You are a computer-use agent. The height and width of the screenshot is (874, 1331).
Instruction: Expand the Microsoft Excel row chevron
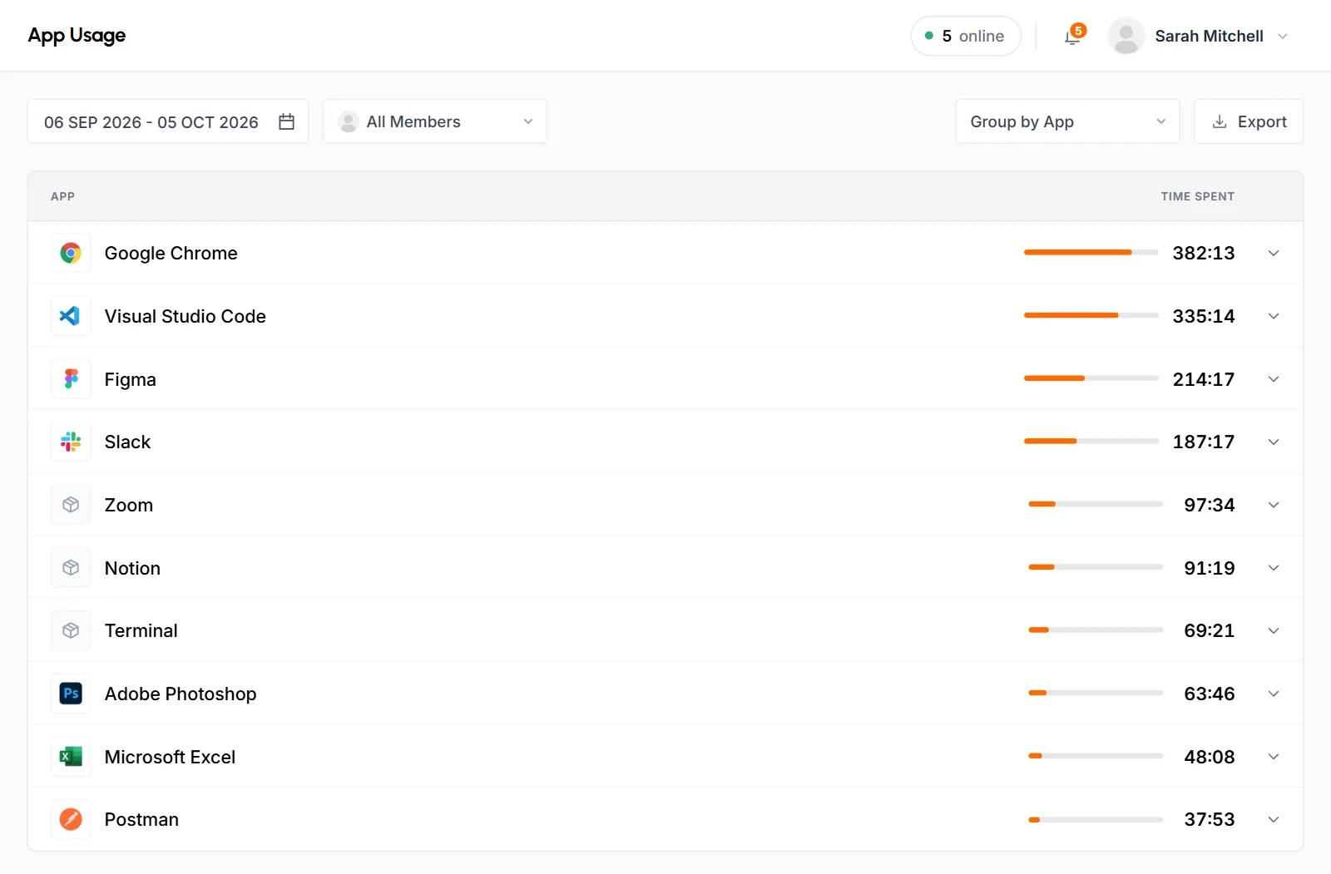pos(1274,757)
